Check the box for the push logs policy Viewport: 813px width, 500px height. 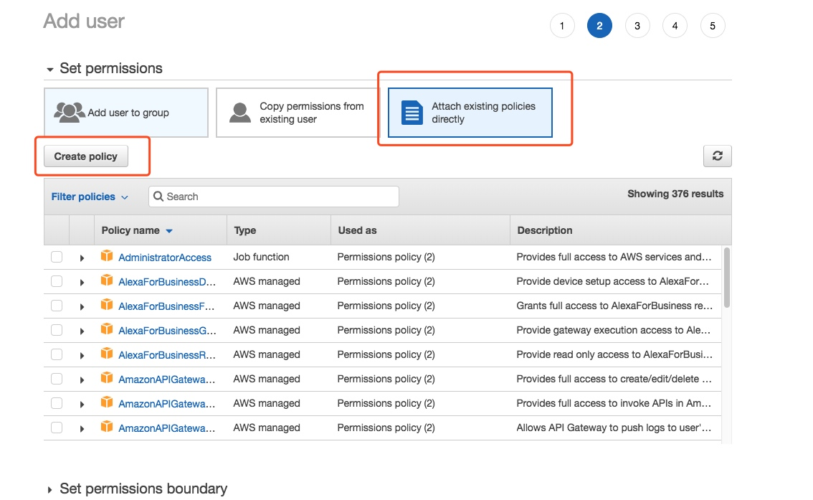(x=57, y=428)
